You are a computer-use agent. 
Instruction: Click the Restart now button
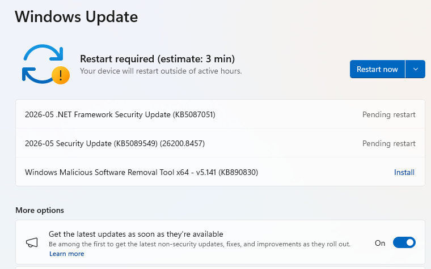377,69
